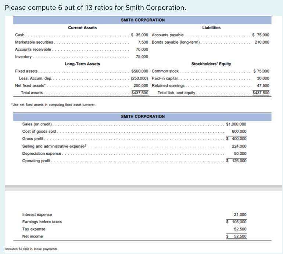This screenshot has width=283, height=254.
Task: Select the Retained earnings label
Action: (168, 86)
